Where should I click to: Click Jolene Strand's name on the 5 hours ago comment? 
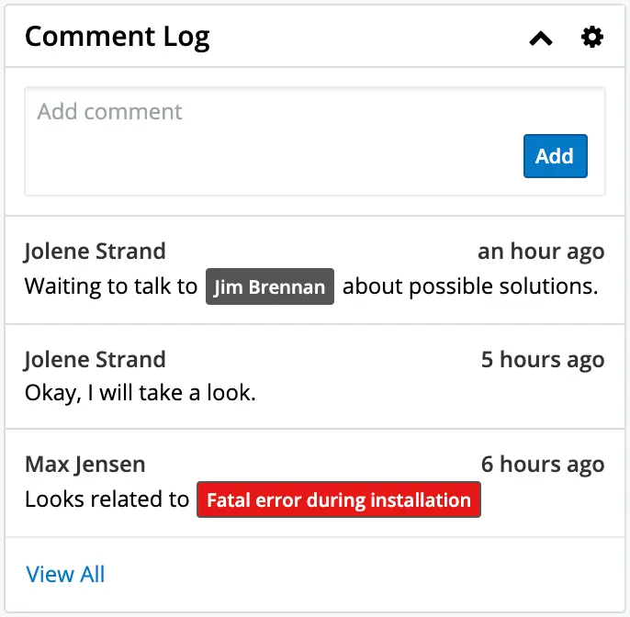click(x=95, y=359)
